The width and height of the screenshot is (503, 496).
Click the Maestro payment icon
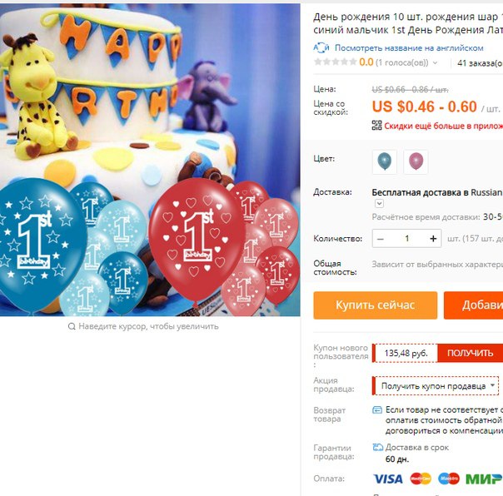coord(449,479)
